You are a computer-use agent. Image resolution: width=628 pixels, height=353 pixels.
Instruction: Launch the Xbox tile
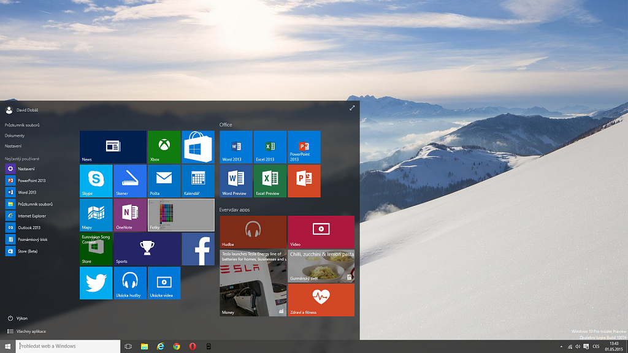164,147
